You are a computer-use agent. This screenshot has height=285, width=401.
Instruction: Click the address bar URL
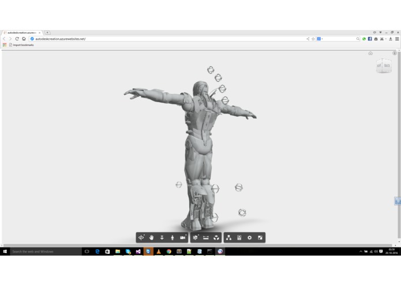pos(61,39)
